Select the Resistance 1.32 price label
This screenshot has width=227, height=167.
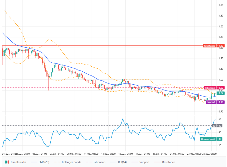point(214,46)
